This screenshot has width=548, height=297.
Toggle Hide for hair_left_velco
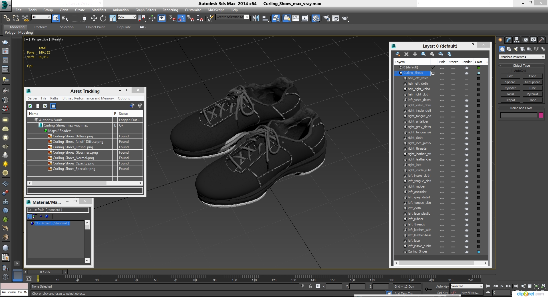tap(442, 79)
